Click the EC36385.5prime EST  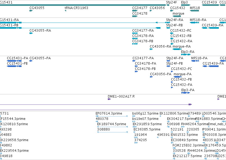(x=134, y=132)
